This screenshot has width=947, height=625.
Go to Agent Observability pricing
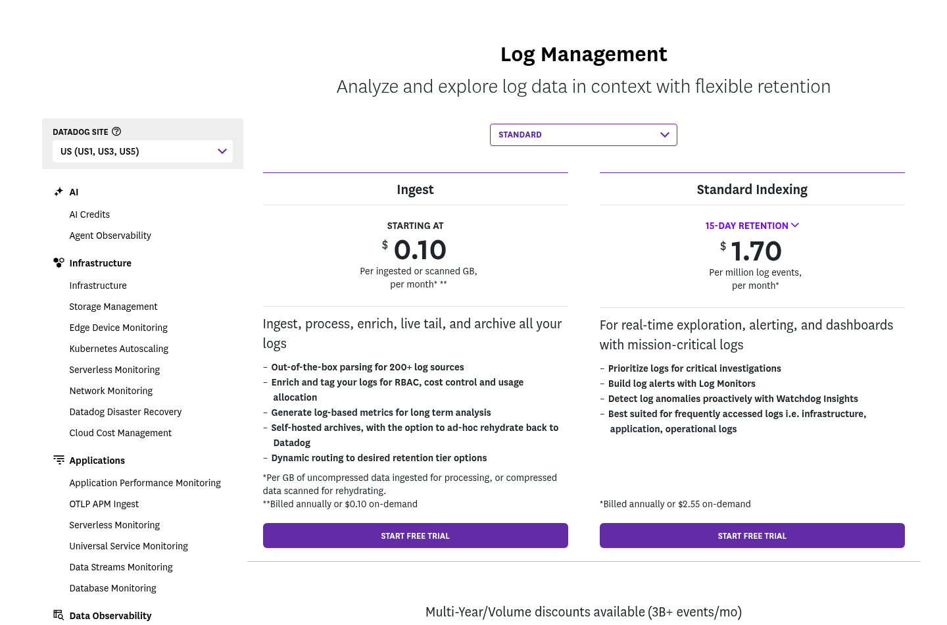click(110, 236)
